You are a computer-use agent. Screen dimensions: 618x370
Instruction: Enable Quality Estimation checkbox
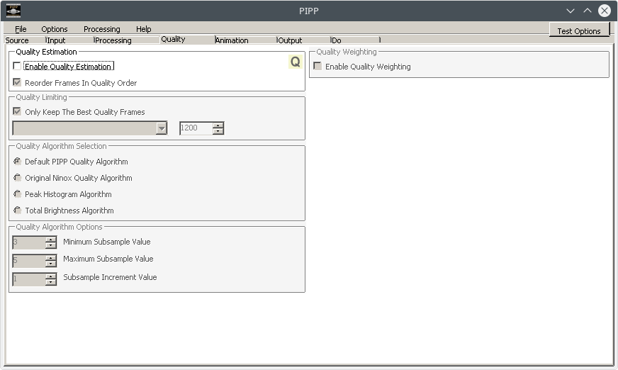tap(17, 66)
